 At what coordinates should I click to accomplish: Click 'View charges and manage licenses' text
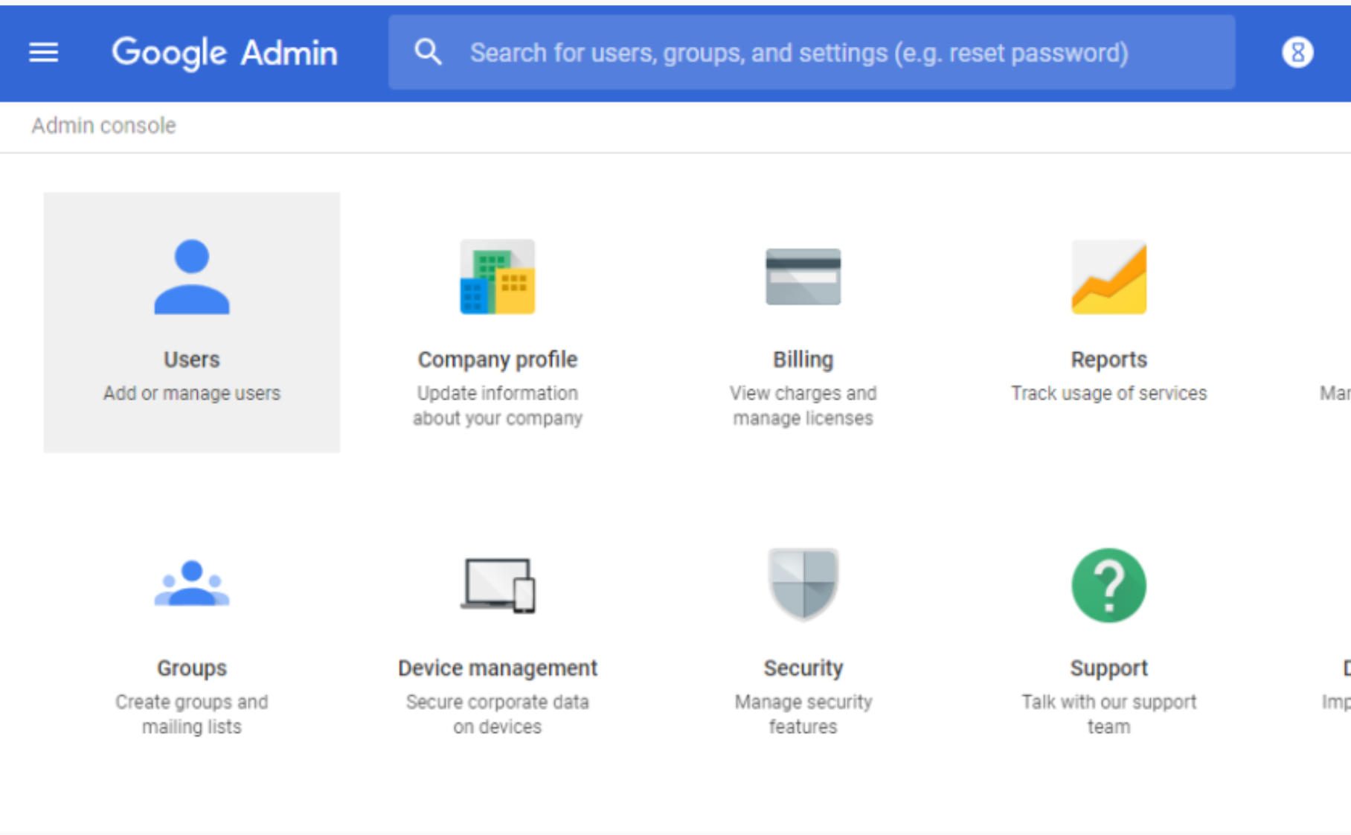803,406
